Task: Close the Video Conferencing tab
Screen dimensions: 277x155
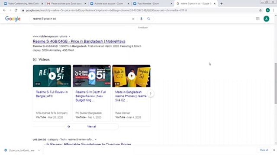Action: click(42, 3)
